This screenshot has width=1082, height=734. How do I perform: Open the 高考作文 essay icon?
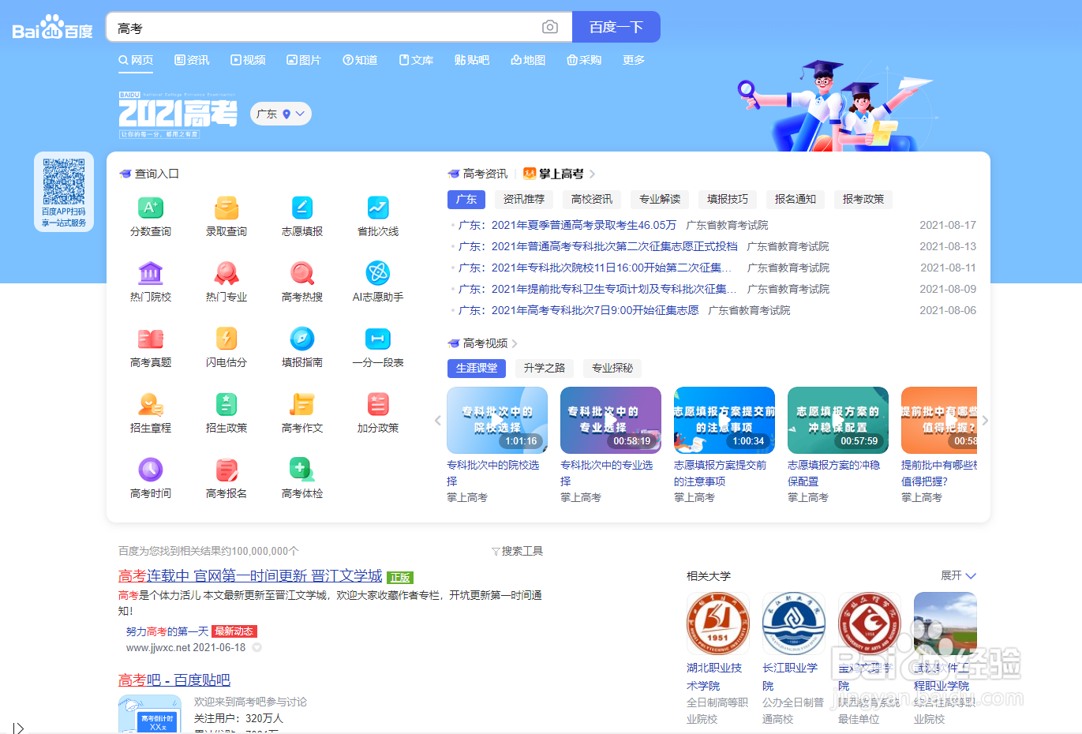pos(302,404)
